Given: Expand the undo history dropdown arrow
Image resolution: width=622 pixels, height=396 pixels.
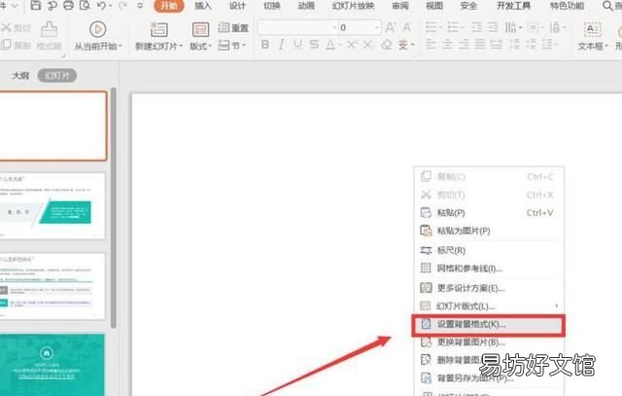Looking at the screenshot, I should click(x=110, y=6).
